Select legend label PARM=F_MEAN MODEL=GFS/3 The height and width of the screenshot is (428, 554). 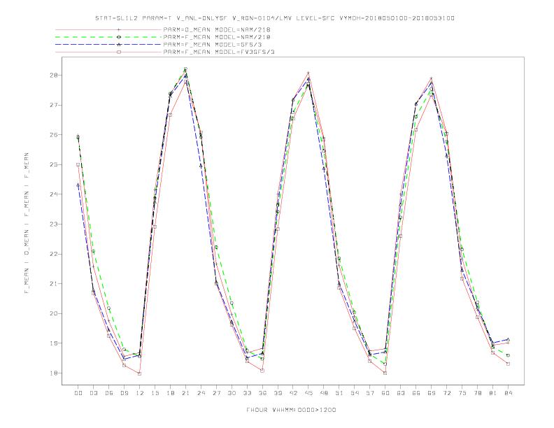(213, 45)
